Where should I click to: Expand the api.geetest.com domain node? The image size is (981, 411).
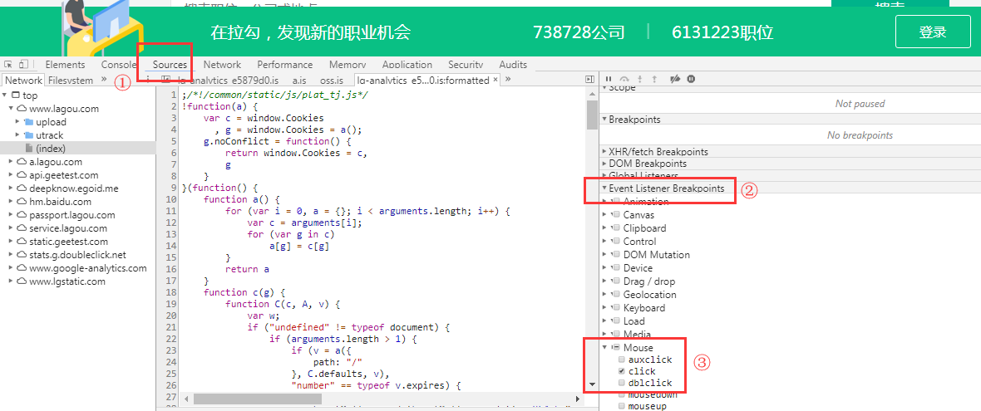[12, 175]
